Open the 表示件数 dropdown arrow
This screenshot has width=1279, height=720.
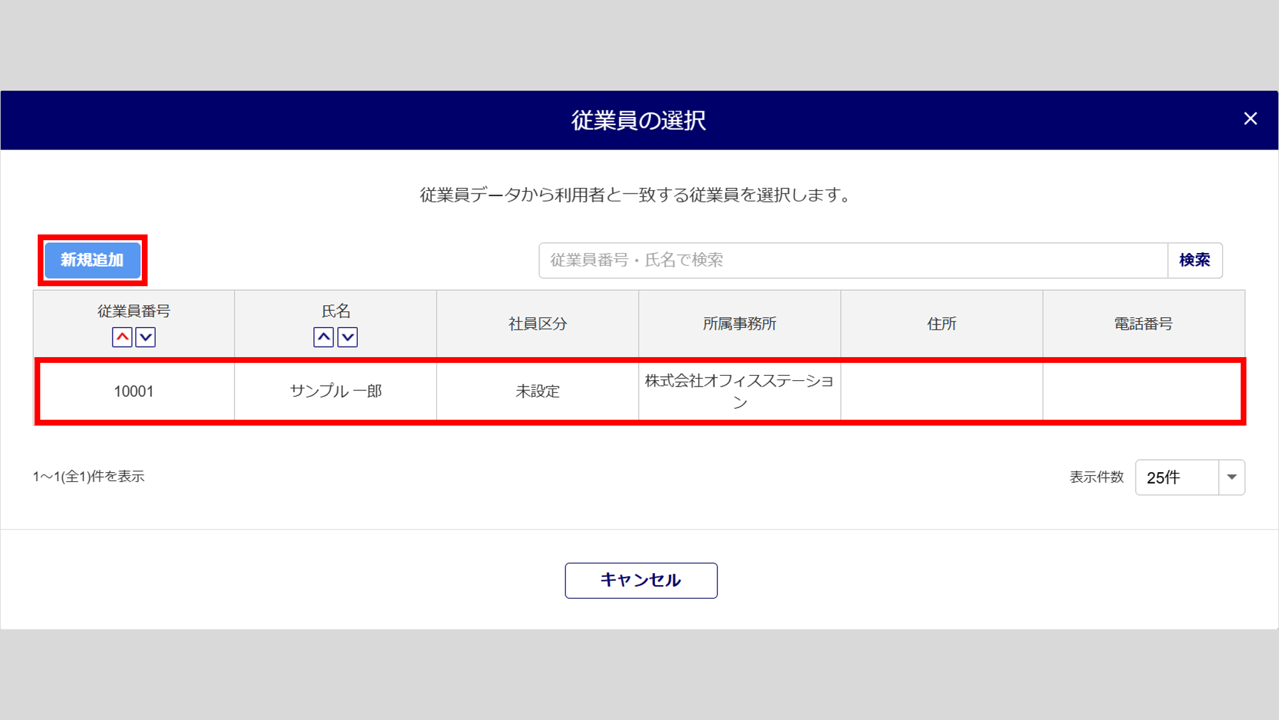click(1232, 477)
